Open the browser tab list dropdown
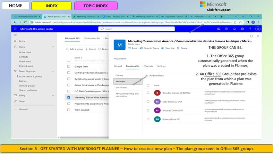 pyautogui.click(x=236, y=17)
